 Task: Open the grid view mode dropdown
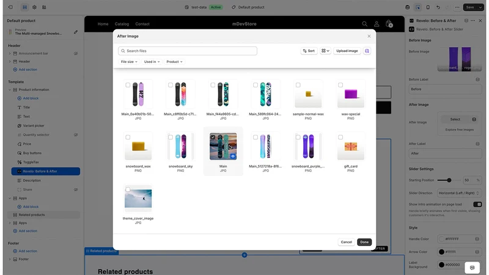(x=325, y=51)
